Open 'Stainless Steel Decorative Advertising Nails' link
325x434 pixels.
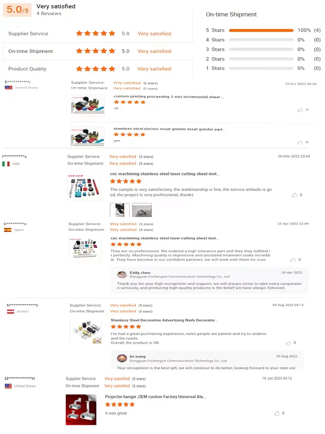164,320
